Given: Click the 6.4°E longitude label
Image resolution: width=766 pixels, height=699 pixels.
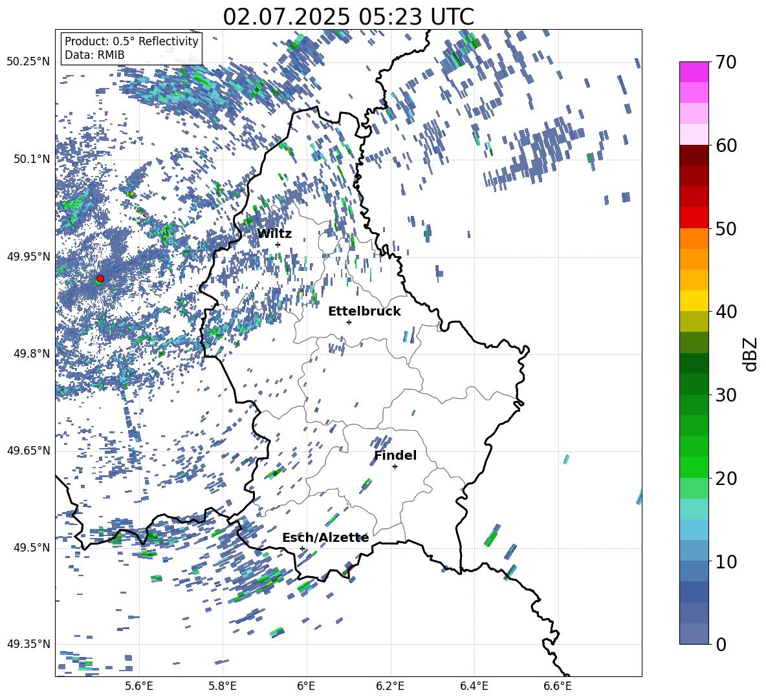Looking at the screenshot, I should [474, 686].
